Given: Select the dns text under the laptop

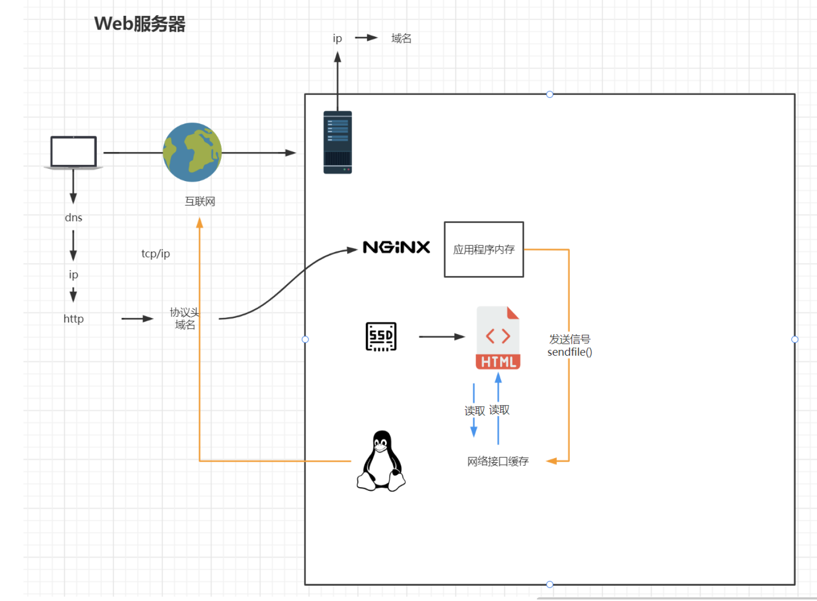Looking at the screenshot, I should tap(73, 217).
